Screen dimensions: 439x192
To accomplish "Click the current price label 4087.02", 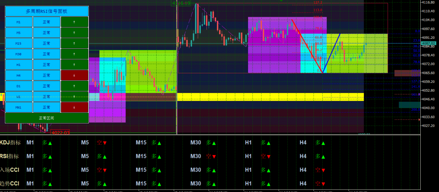I will point(428,43).
